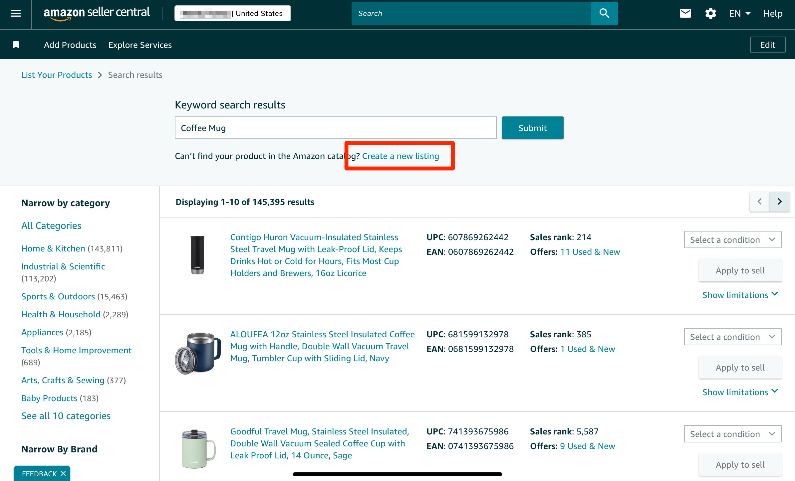Click Apply to sell for the Contigo mug

(x=740, y=270)
